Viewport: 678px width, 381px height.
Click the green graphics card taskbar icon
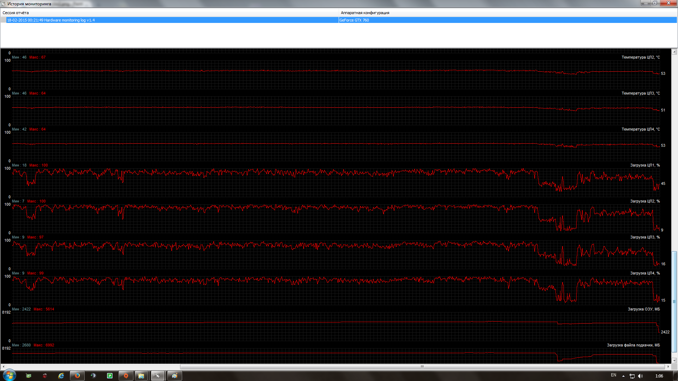29,376
